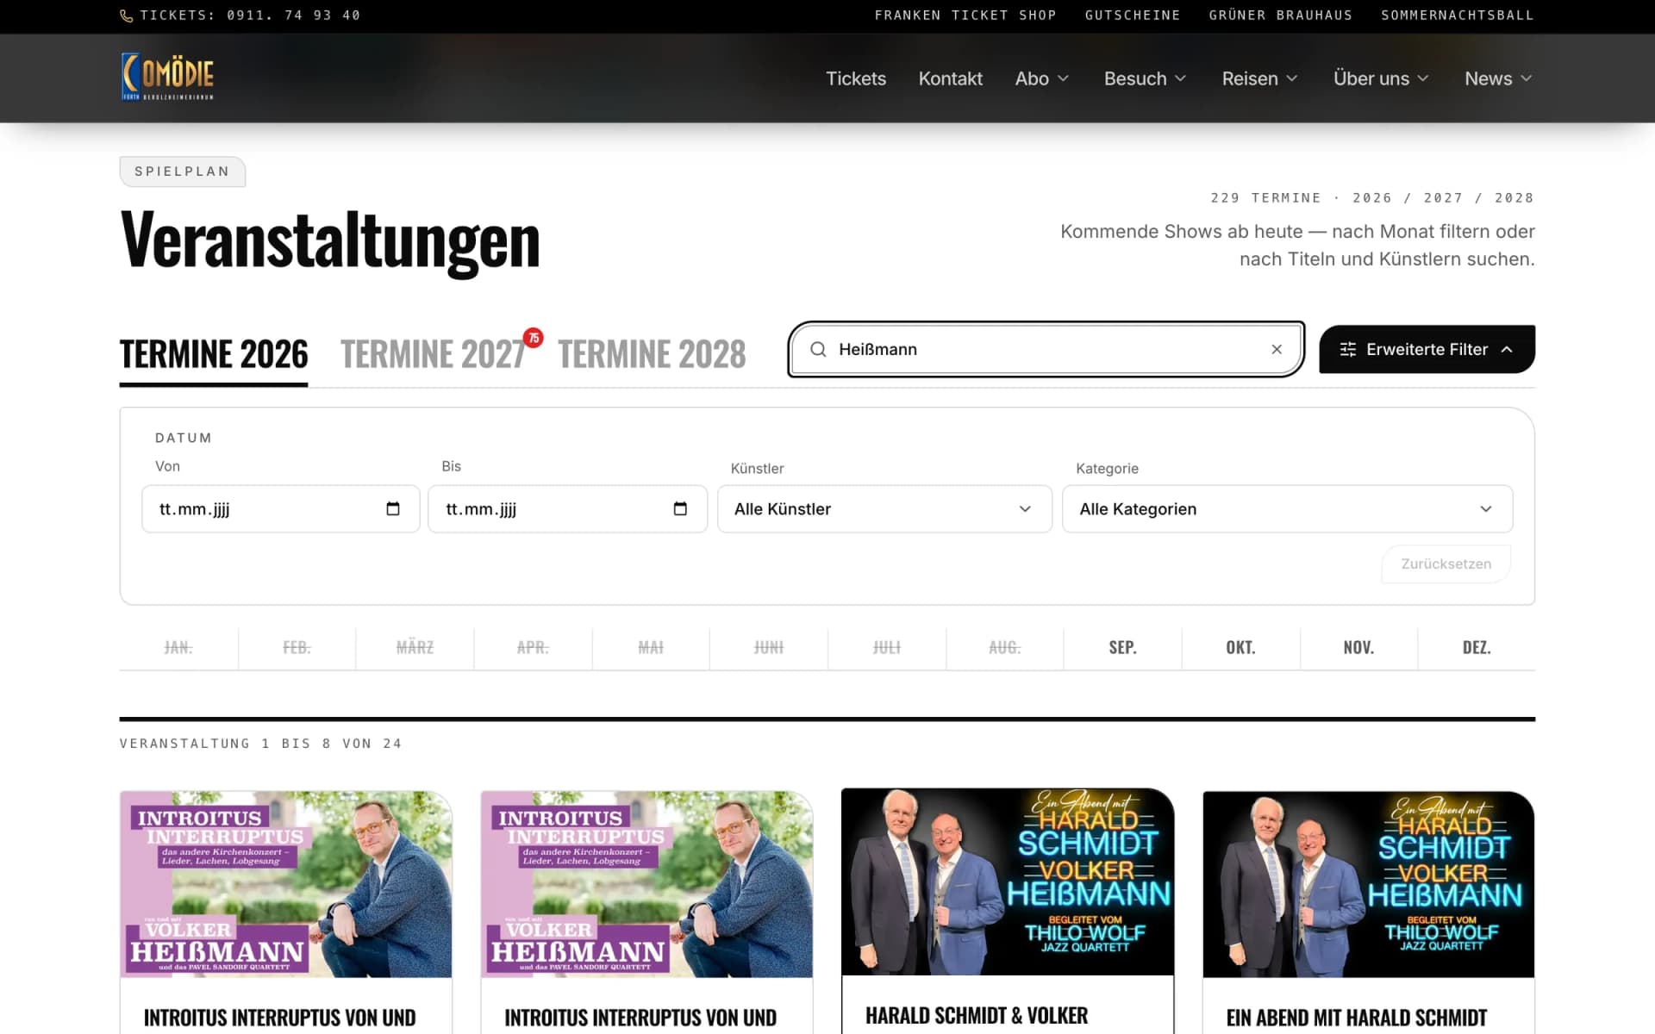Click the sliders icon on Erweiterte Filter
The height and width of the screenshot is (1034, 1655).
tap(1348, 349)
